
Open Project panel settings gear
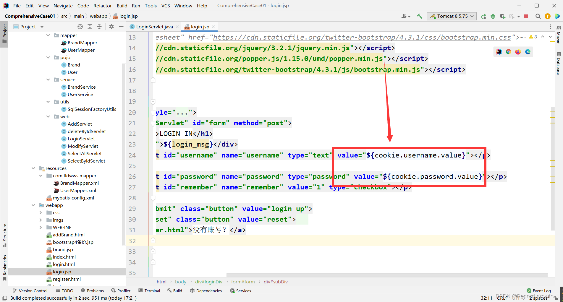point(111,27)
